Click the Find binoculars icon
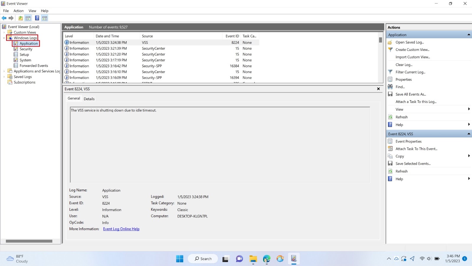 390,87
